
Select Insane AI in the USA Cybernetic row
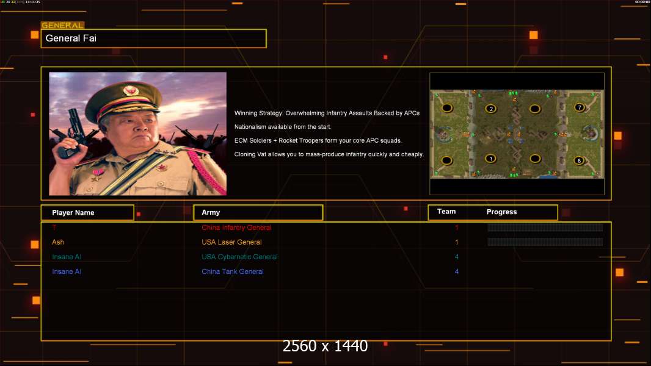(67, 257)
